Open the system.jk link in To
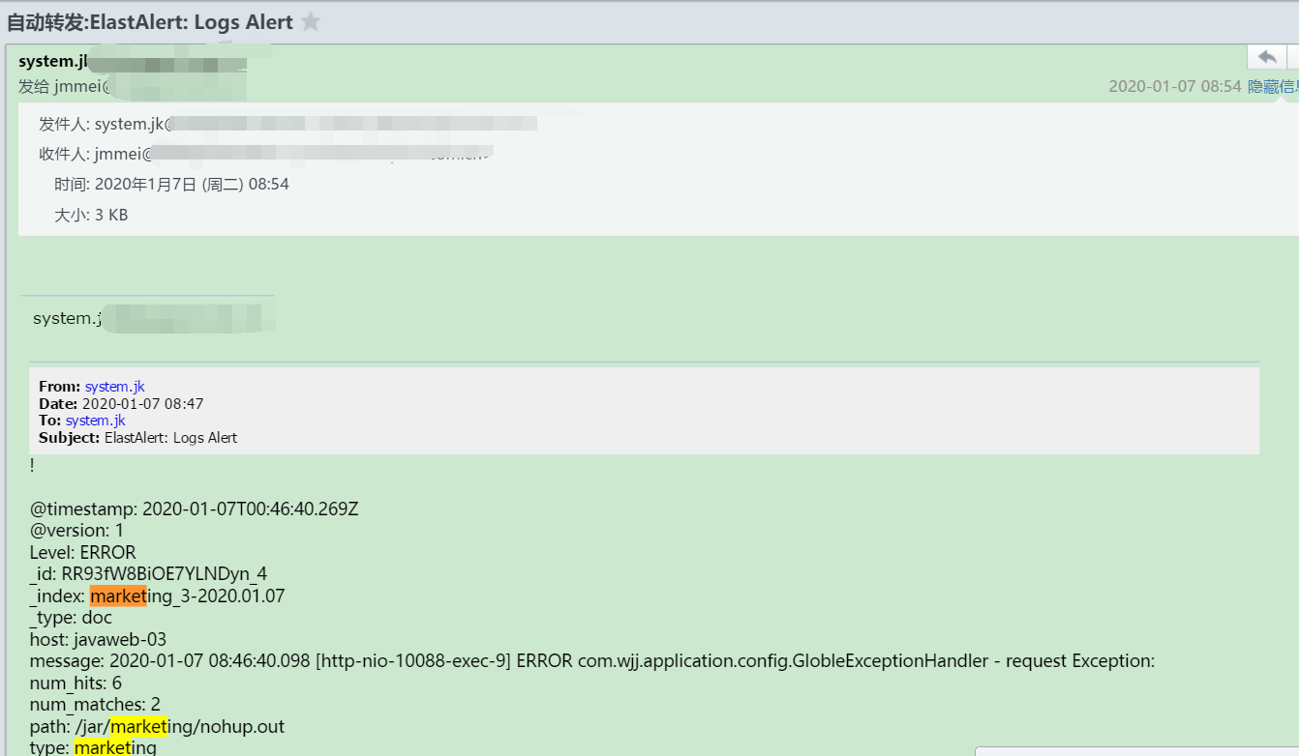 [96, 421]
